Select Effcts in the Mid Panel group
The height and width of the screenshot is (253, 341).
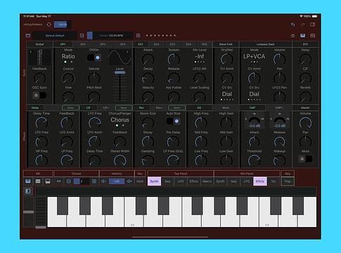click(260, 181)
